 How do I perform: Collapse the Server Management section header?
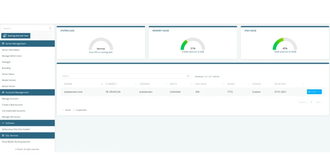point(27,43)
